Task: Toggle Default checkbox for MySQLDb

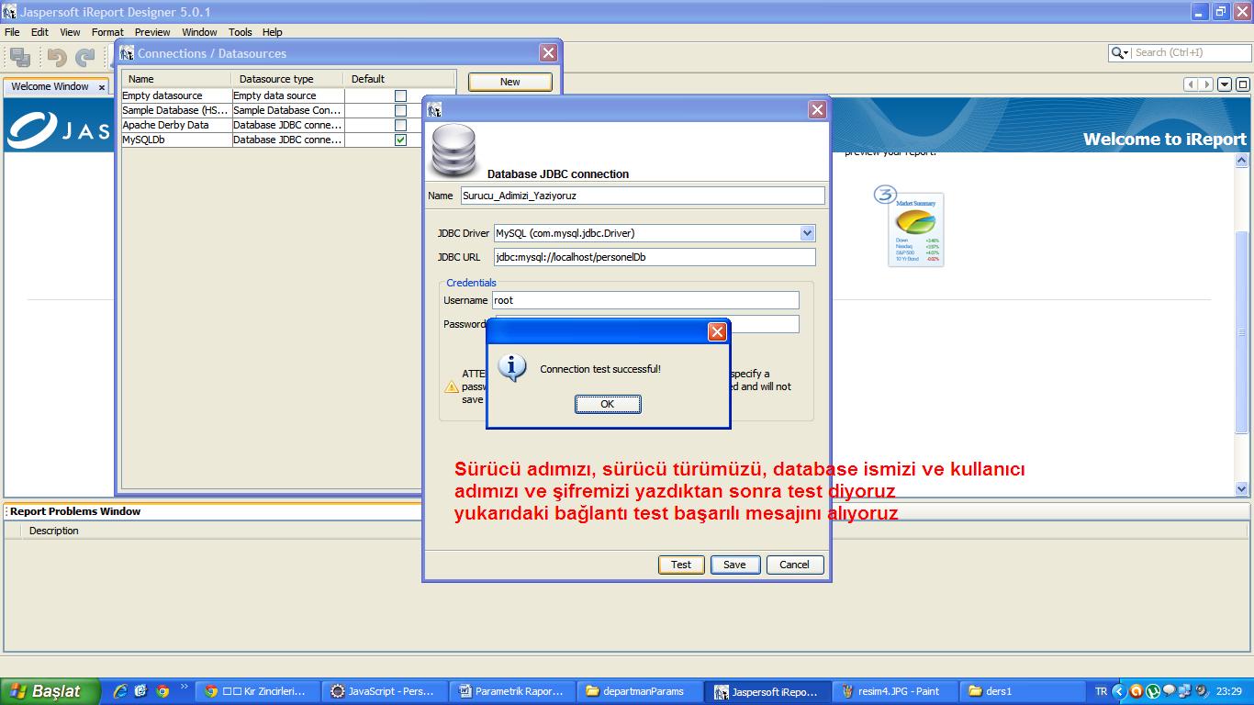Action: [x=400, y=140]
